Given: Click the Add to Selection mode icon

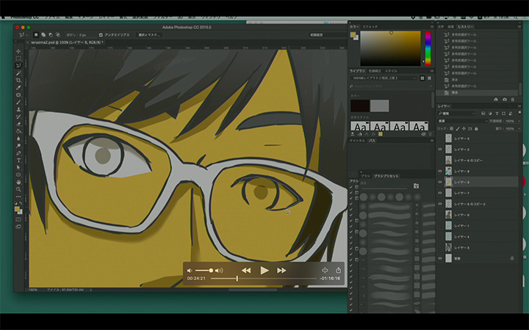Looking at the screenshot, I should tap(43, 34).
